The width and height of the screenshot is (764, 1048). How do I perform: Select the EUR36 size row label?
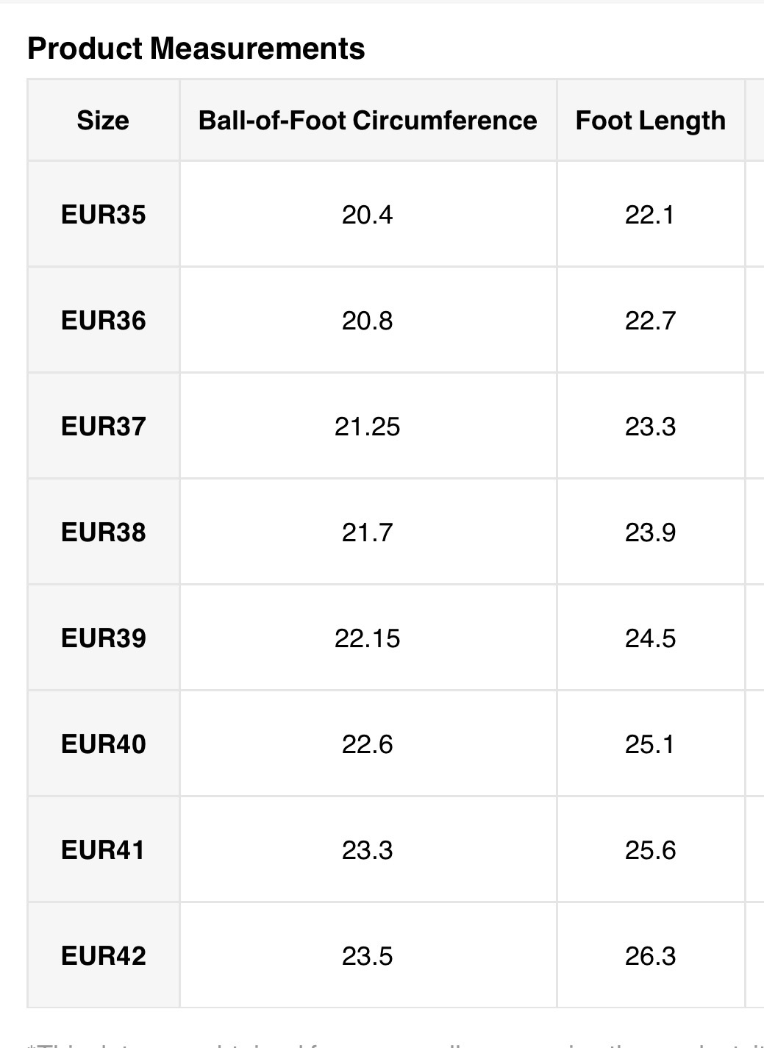[x=104, y=321]
